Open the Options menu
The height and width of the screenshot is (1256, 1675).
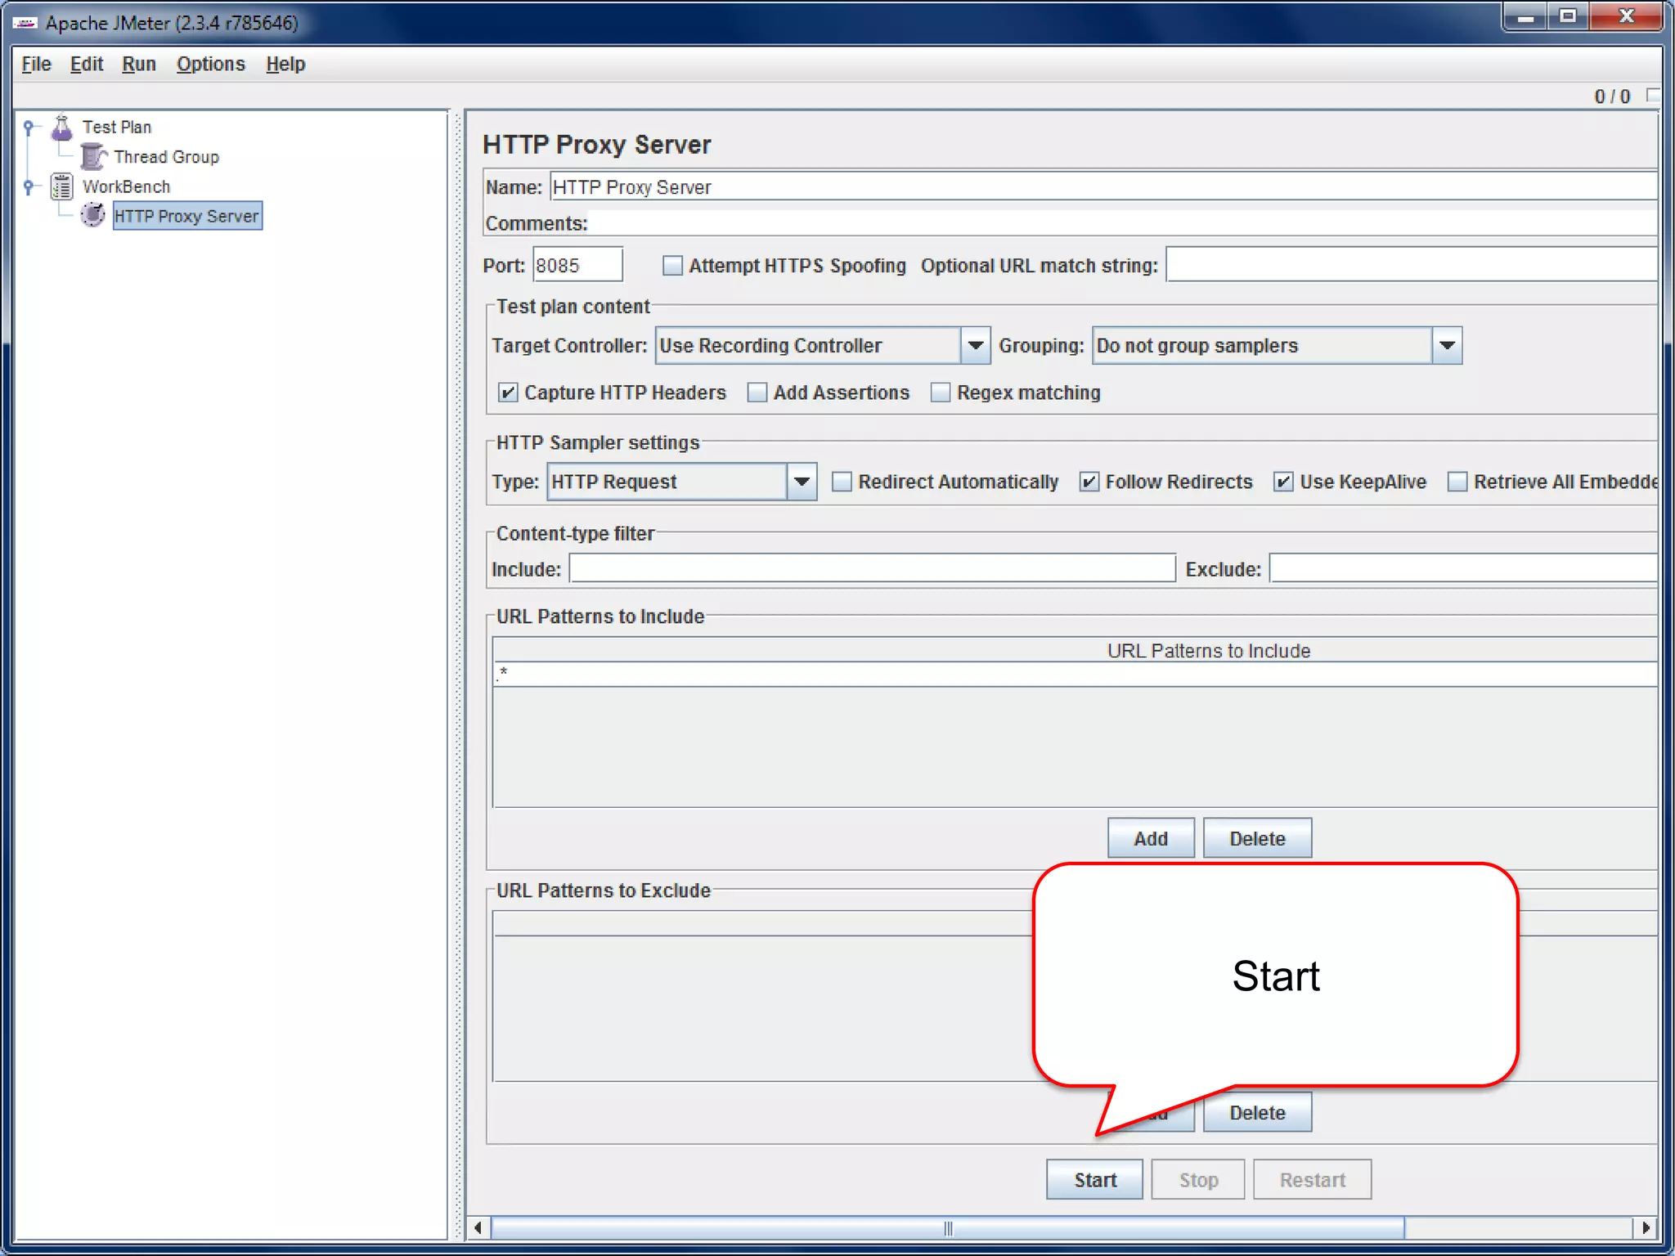click(x=210, y=64)
